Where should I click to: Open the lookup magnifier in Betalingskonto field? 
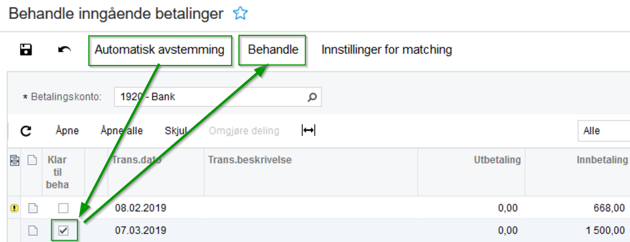312,97
